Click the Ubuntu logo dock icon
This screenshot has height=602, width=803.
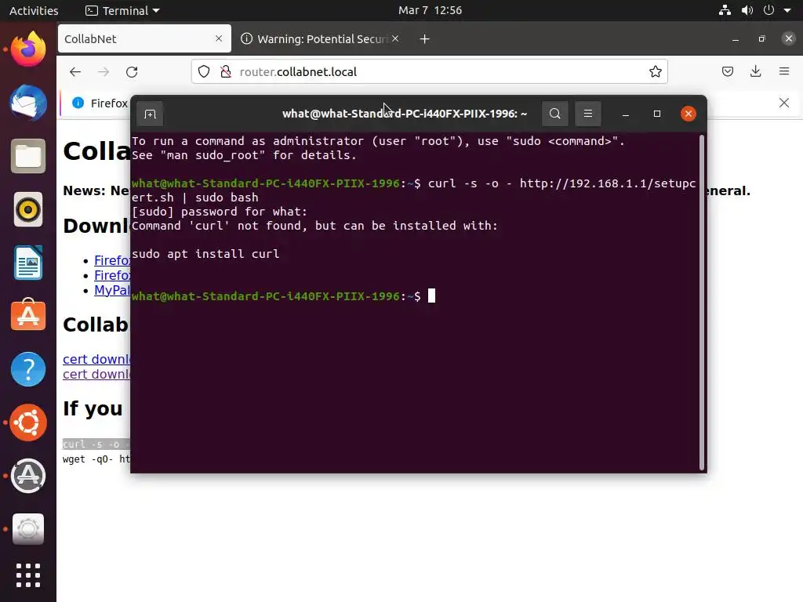coord(28,422)
